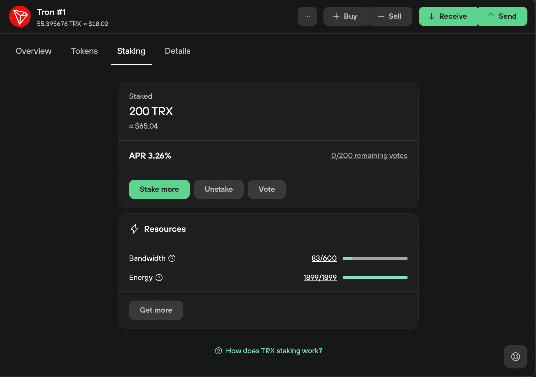Viewport: 536px width, 377px height.
Task: Click the ≈ $65.04 staked value
Action: (144, 126)
